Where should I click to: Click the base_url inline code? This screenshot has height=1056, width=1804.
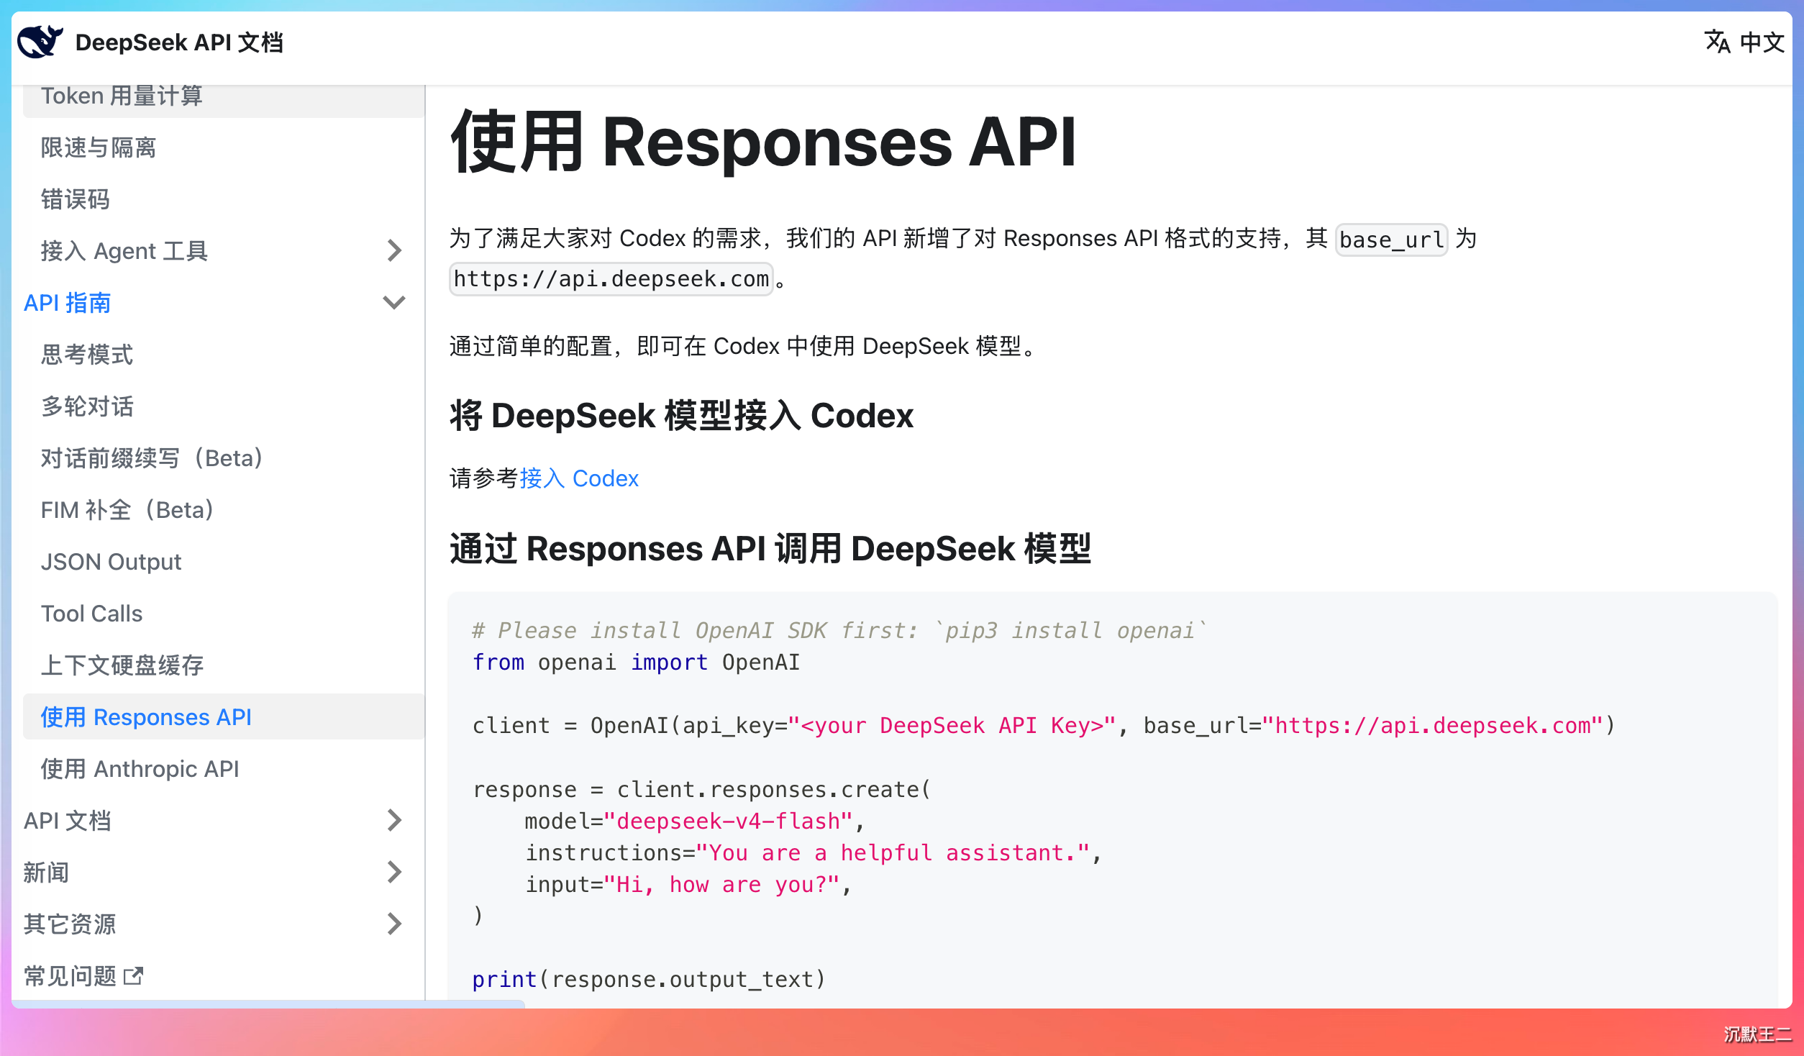1391,240
